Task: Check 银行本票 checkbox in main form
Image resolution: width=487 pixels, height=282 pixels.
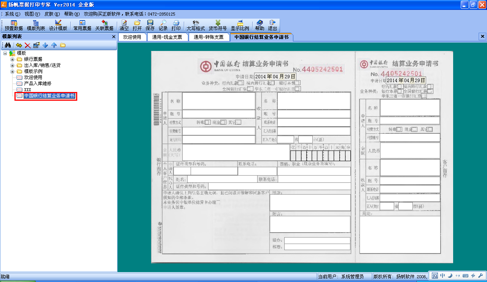Action: (x=298, y=83)
